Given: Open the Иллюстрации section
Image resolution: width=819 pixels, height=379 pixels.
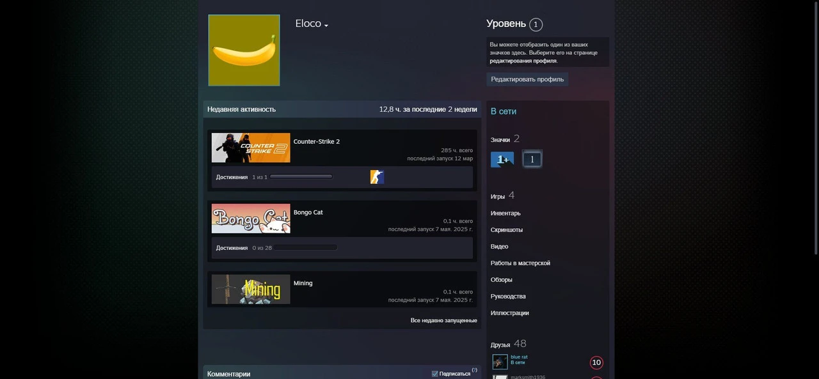Looking at the screenshot, I should [510, 313].
